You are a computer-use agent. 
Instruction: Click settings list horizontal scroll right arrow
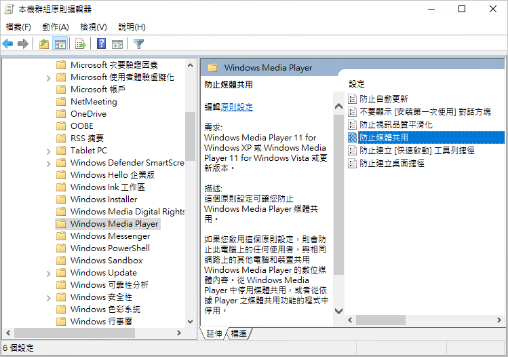[499, 320]
